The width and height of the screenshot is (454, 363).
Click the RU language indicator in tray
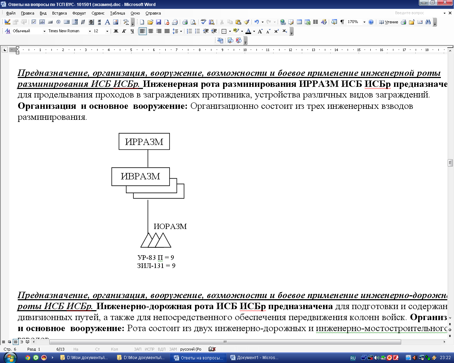click(x=353, y=358)
